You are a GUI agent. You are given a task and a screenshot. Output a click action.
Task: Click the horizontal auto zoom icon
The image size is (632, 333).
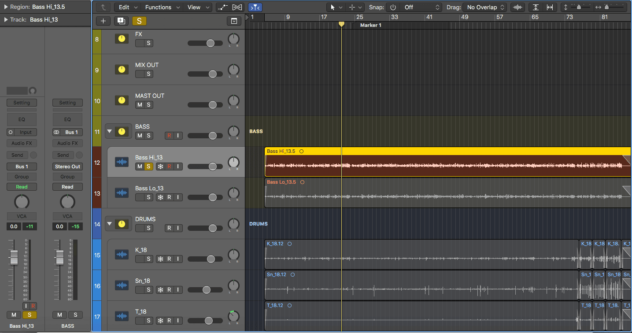tap(550, 7)
